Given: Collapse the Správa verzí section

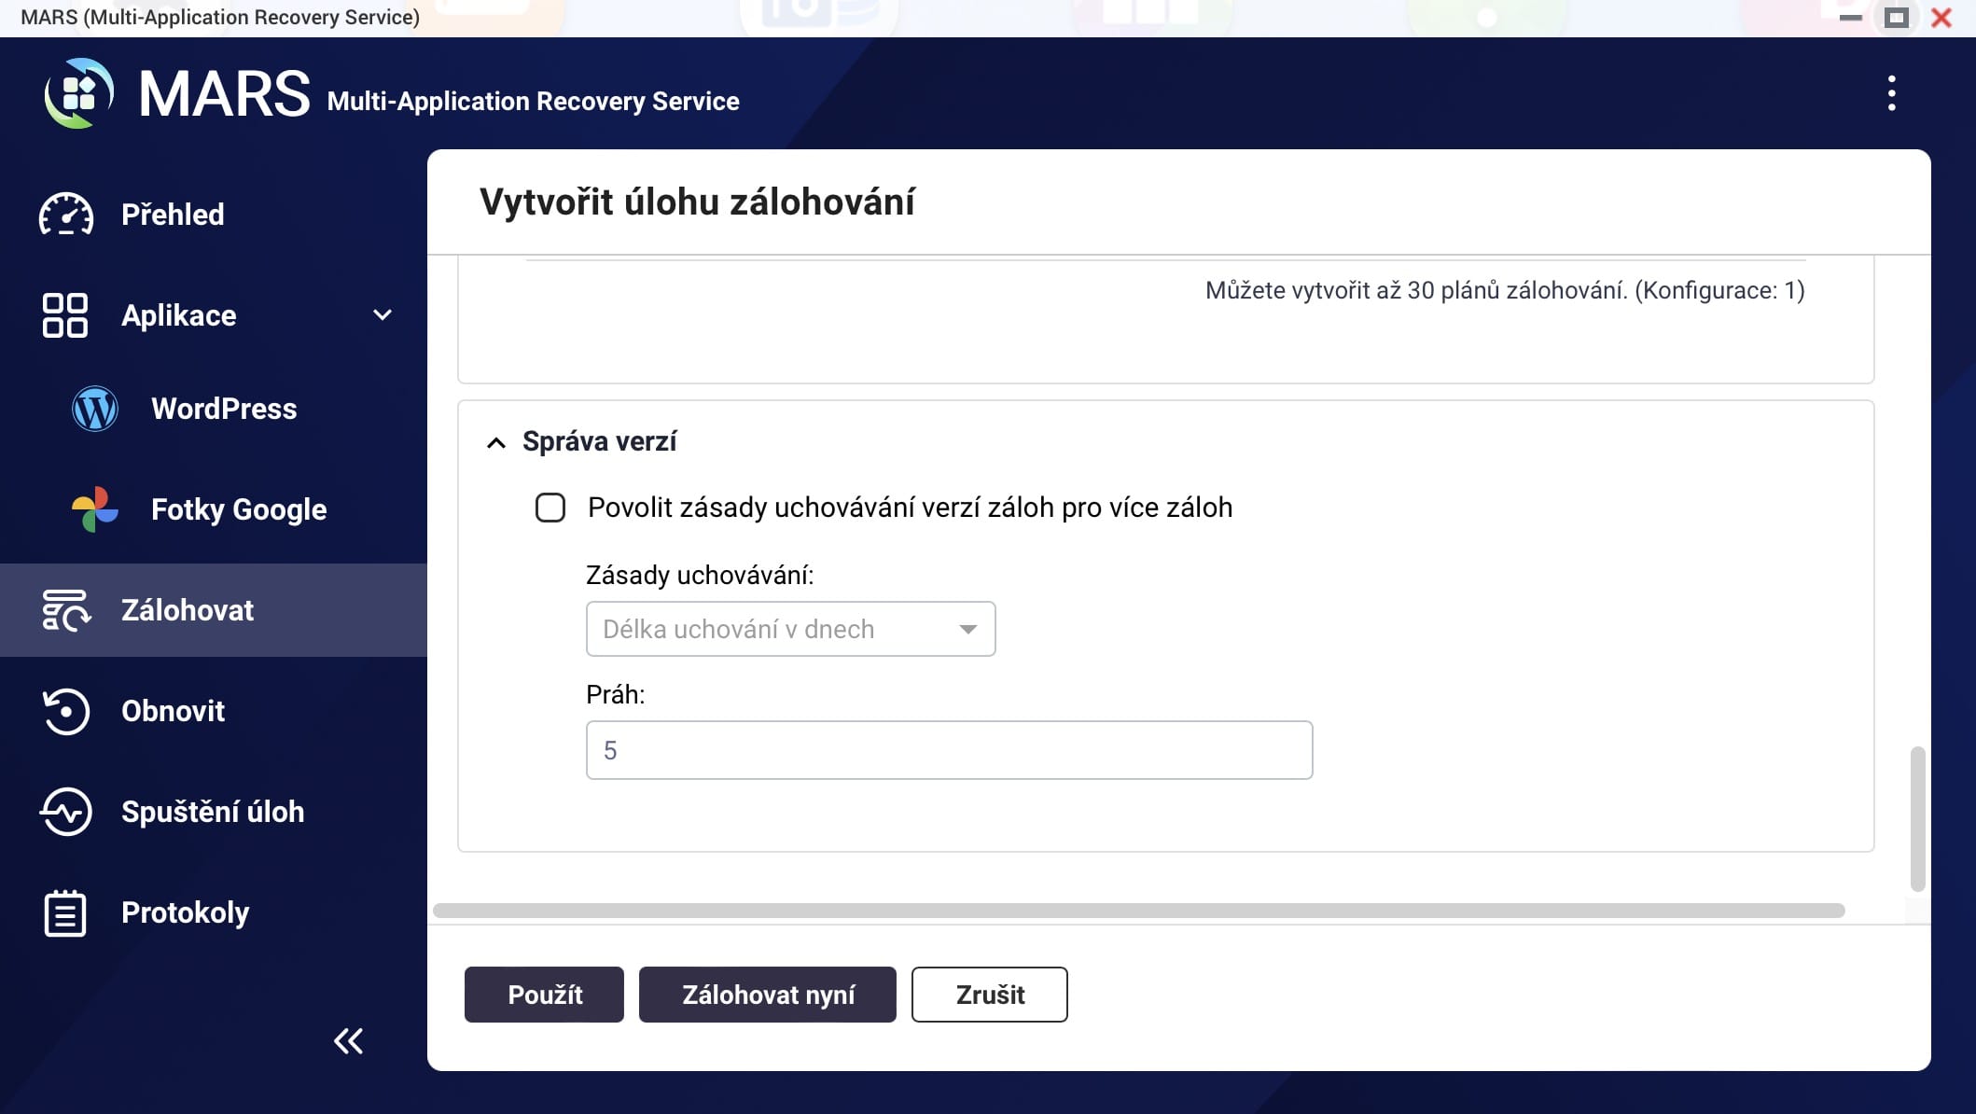Looking at the screenshot, I should tap(496, 442).
